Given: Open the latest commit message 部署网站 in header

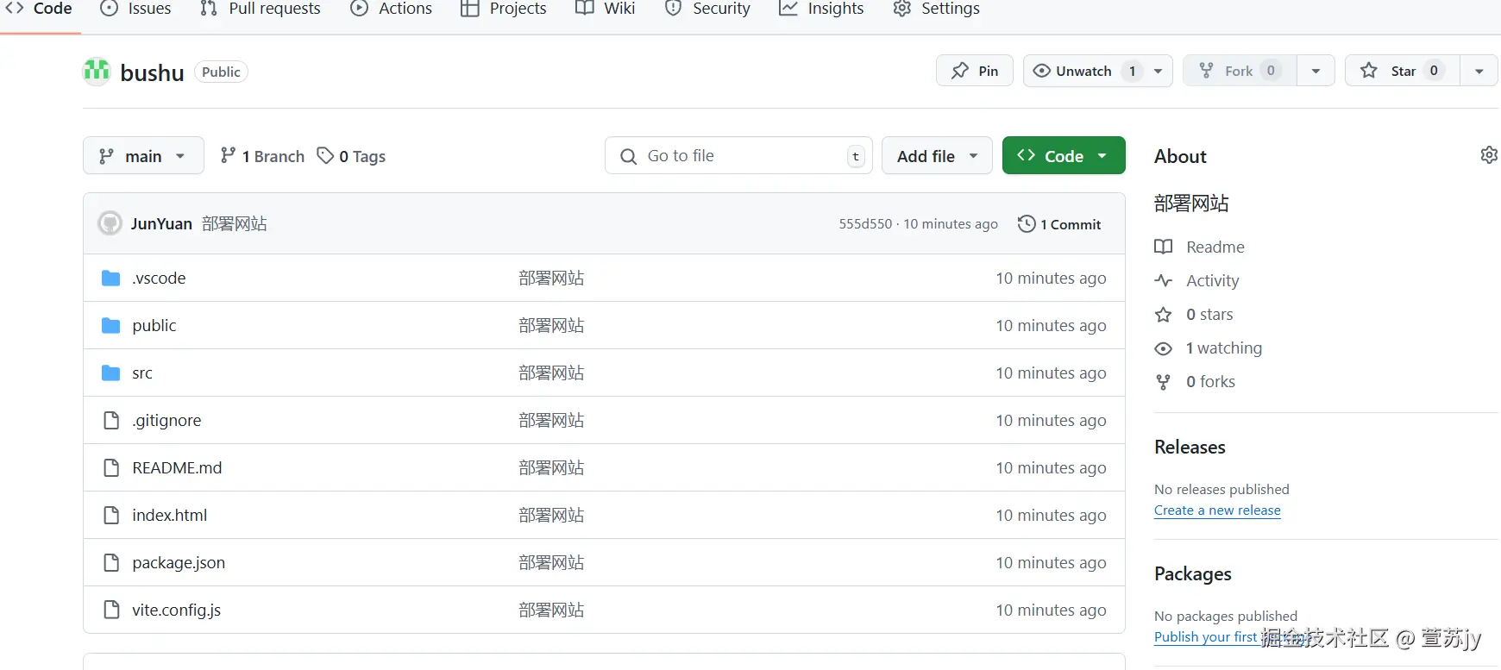Looking at the screenshot, I should (x=235, y=224).
